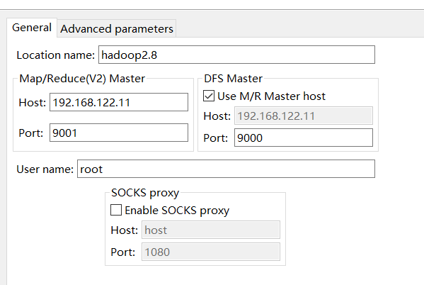
Task: Focus the User name field containing root
Action: 226,169
